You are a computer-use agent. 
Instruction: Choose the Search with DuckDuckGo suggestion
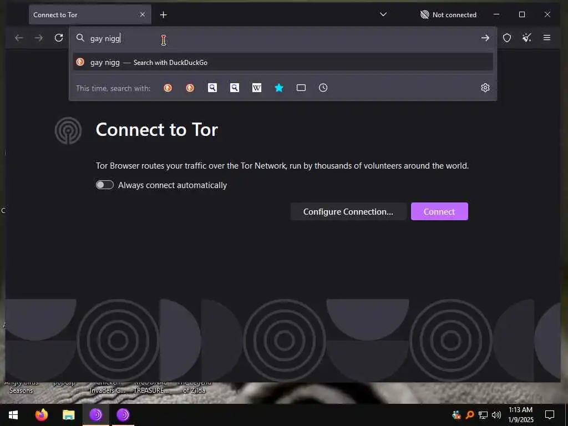(282, 62)
